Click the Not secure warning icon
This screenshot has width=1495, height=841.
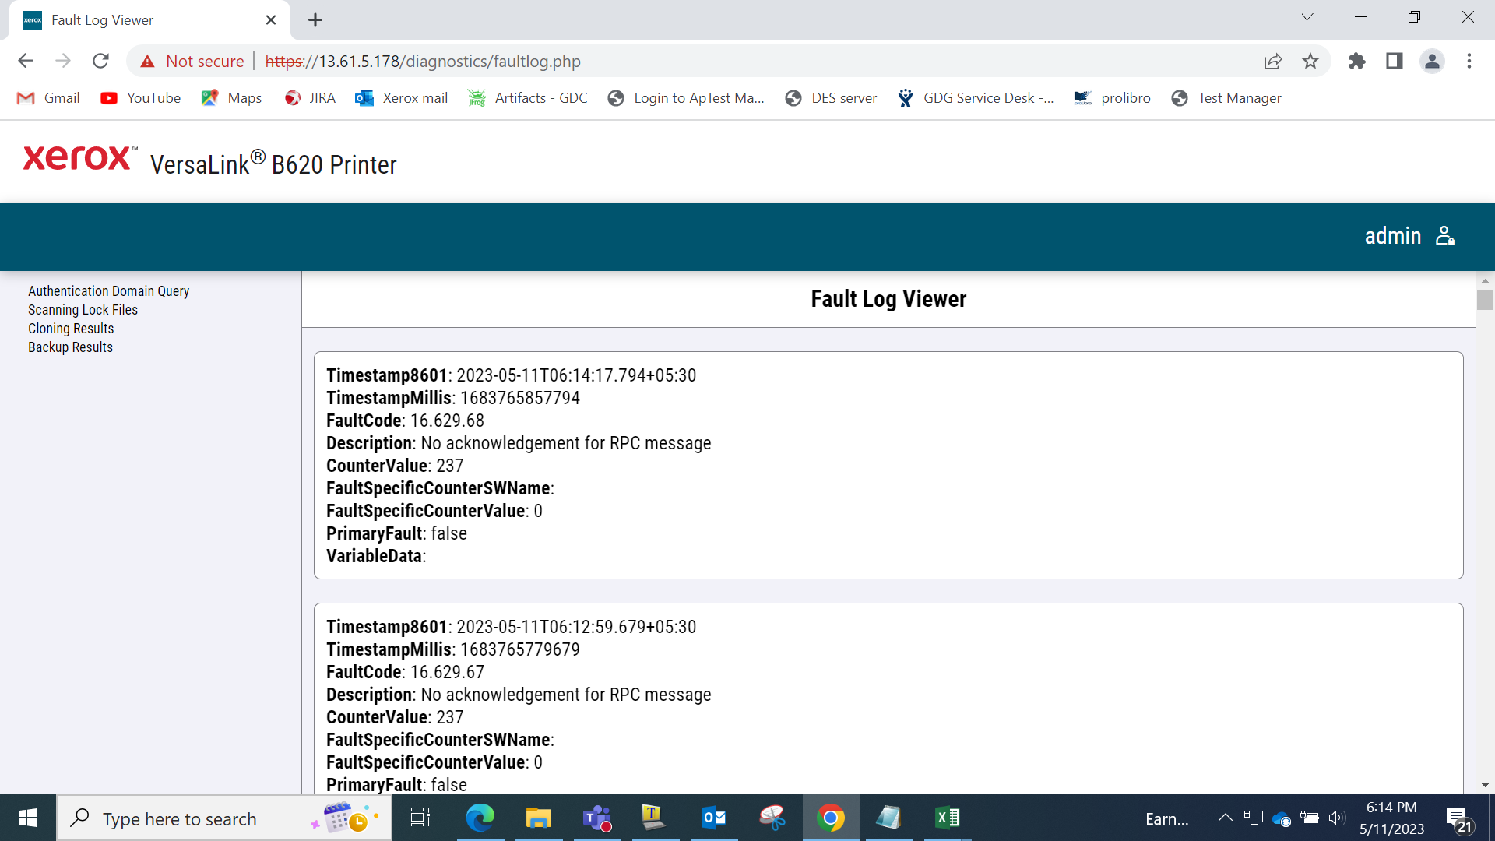click(x=147, y=61)
